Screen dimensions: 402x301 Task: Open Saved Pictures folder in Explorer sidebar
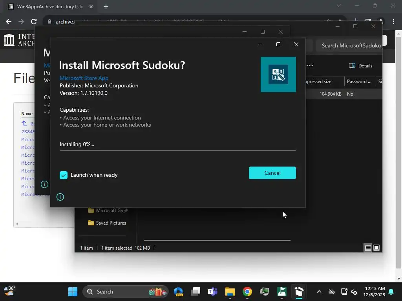(107, 223)
